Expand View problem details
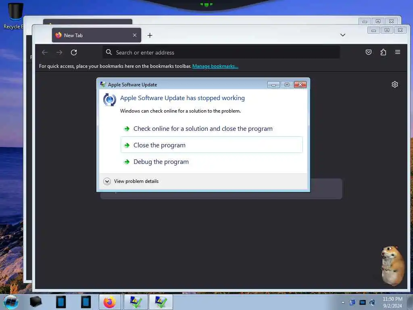Screen dimensions: 413x310 point(131,181)
